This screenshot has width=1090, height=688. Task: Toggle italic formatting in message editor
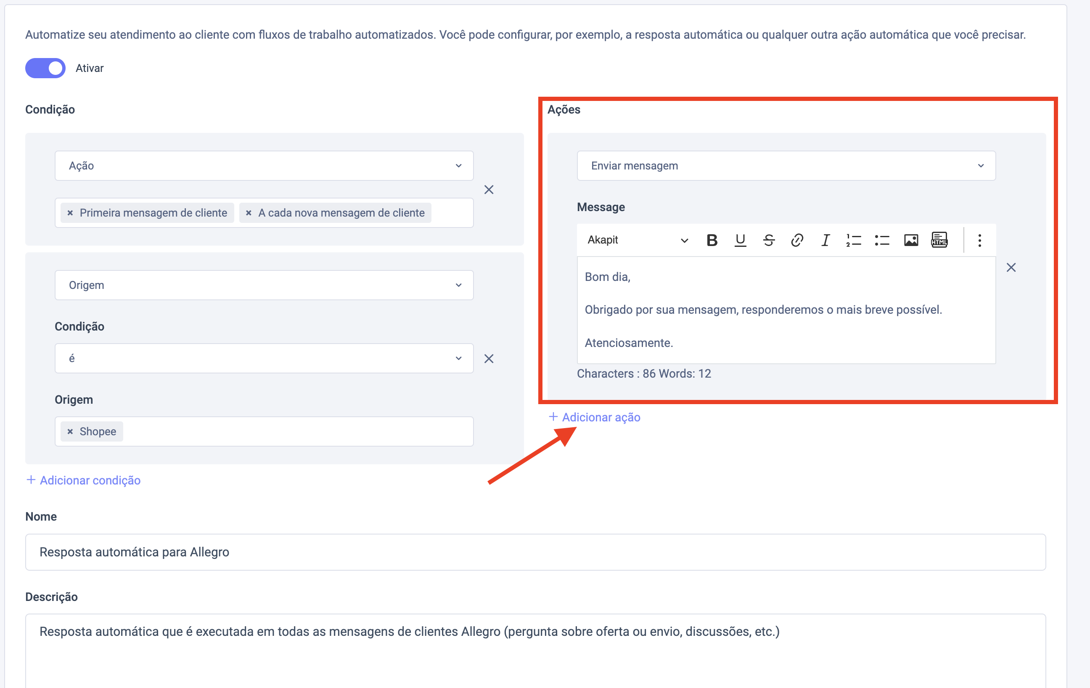click(825, 240)
